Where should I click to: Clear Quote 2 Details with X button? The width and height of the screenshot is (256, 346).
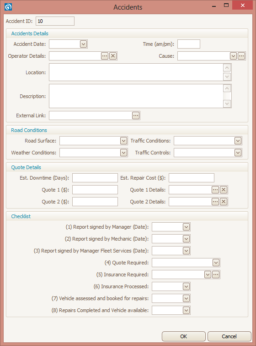click(x=224, y=202)
